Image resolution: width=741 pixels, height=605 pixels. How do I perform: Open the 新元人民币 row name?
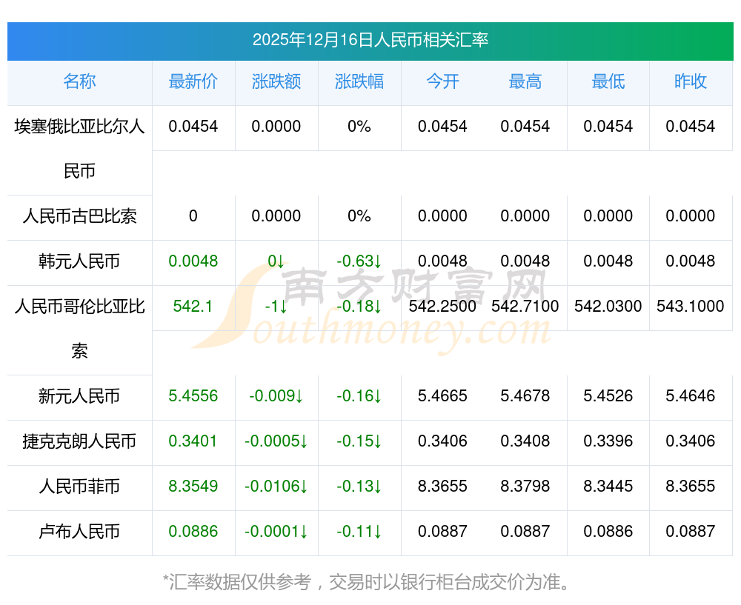(x=79, y=396)
